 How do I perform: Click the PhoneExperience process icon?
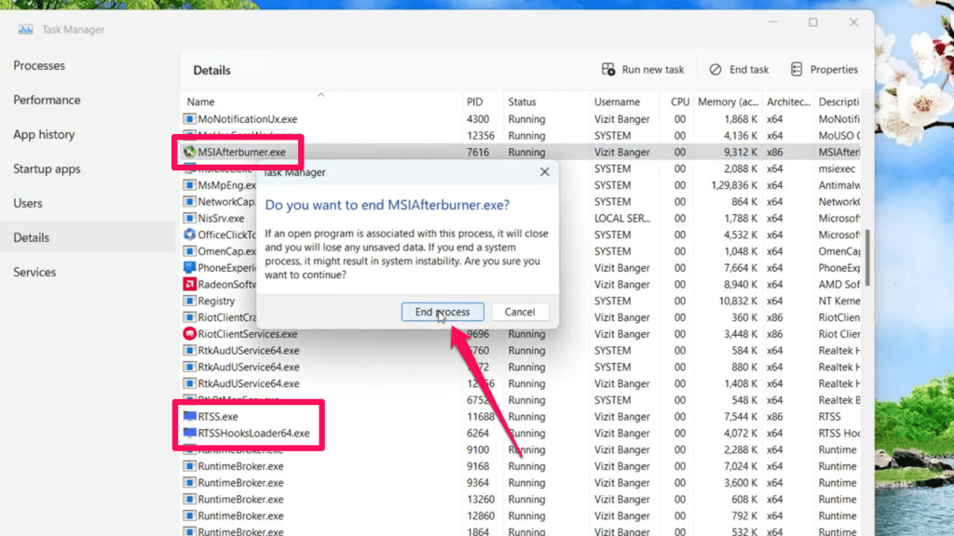tap(190, 267)
